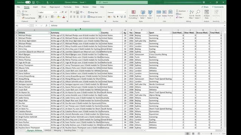The image size is (241, 135).
Task: Click the search box in title bar
Action: pyautogui.click(x=122, y=2)
